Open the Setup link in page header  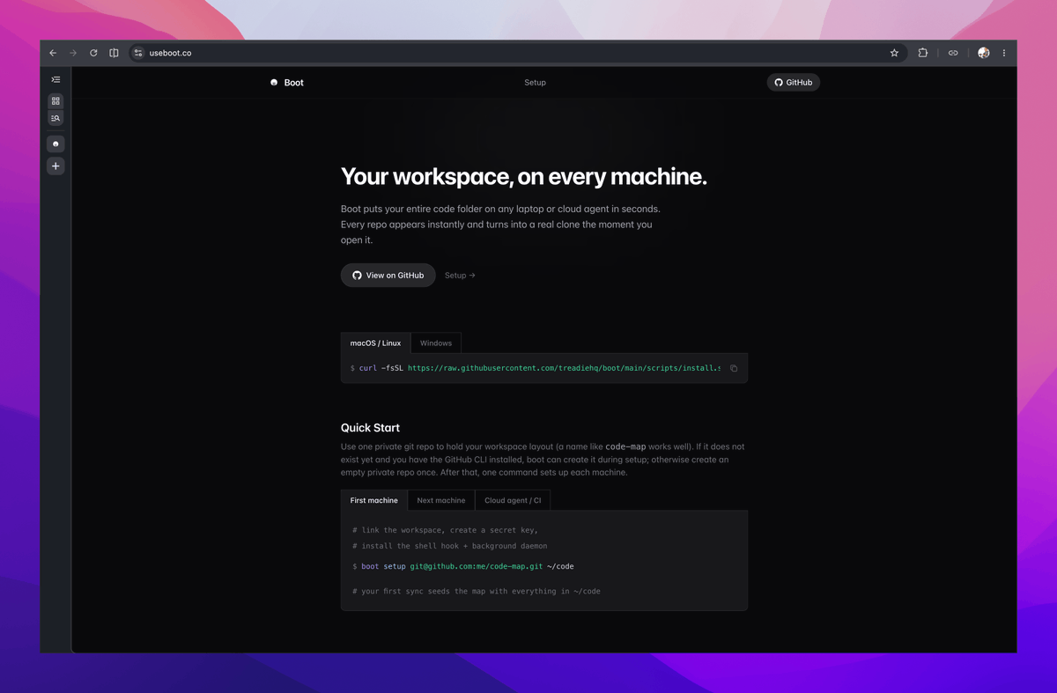(535, 83)
